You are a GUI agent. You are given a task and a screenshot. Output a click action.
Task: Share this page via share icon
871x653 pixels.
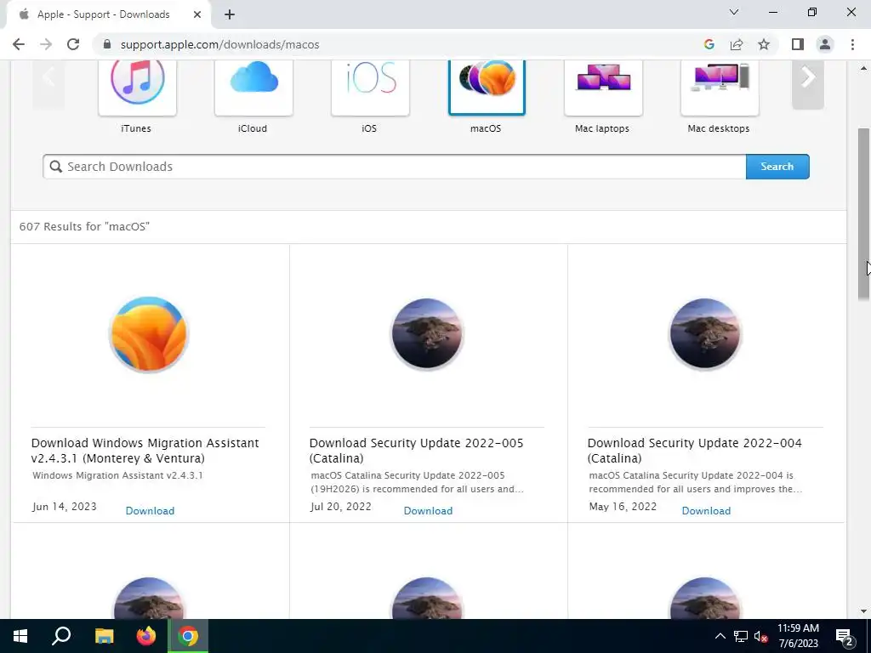[x=737, y=44]
